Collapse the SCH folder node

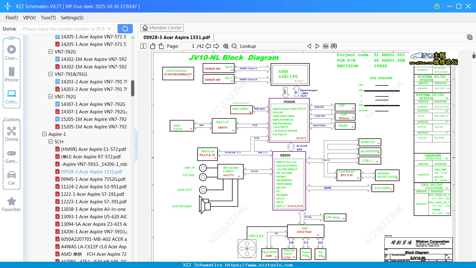tap(51, 142)
